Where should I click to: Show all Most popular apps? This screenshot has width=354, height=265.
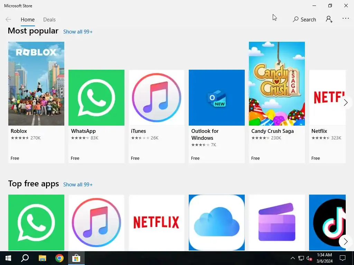78,32
